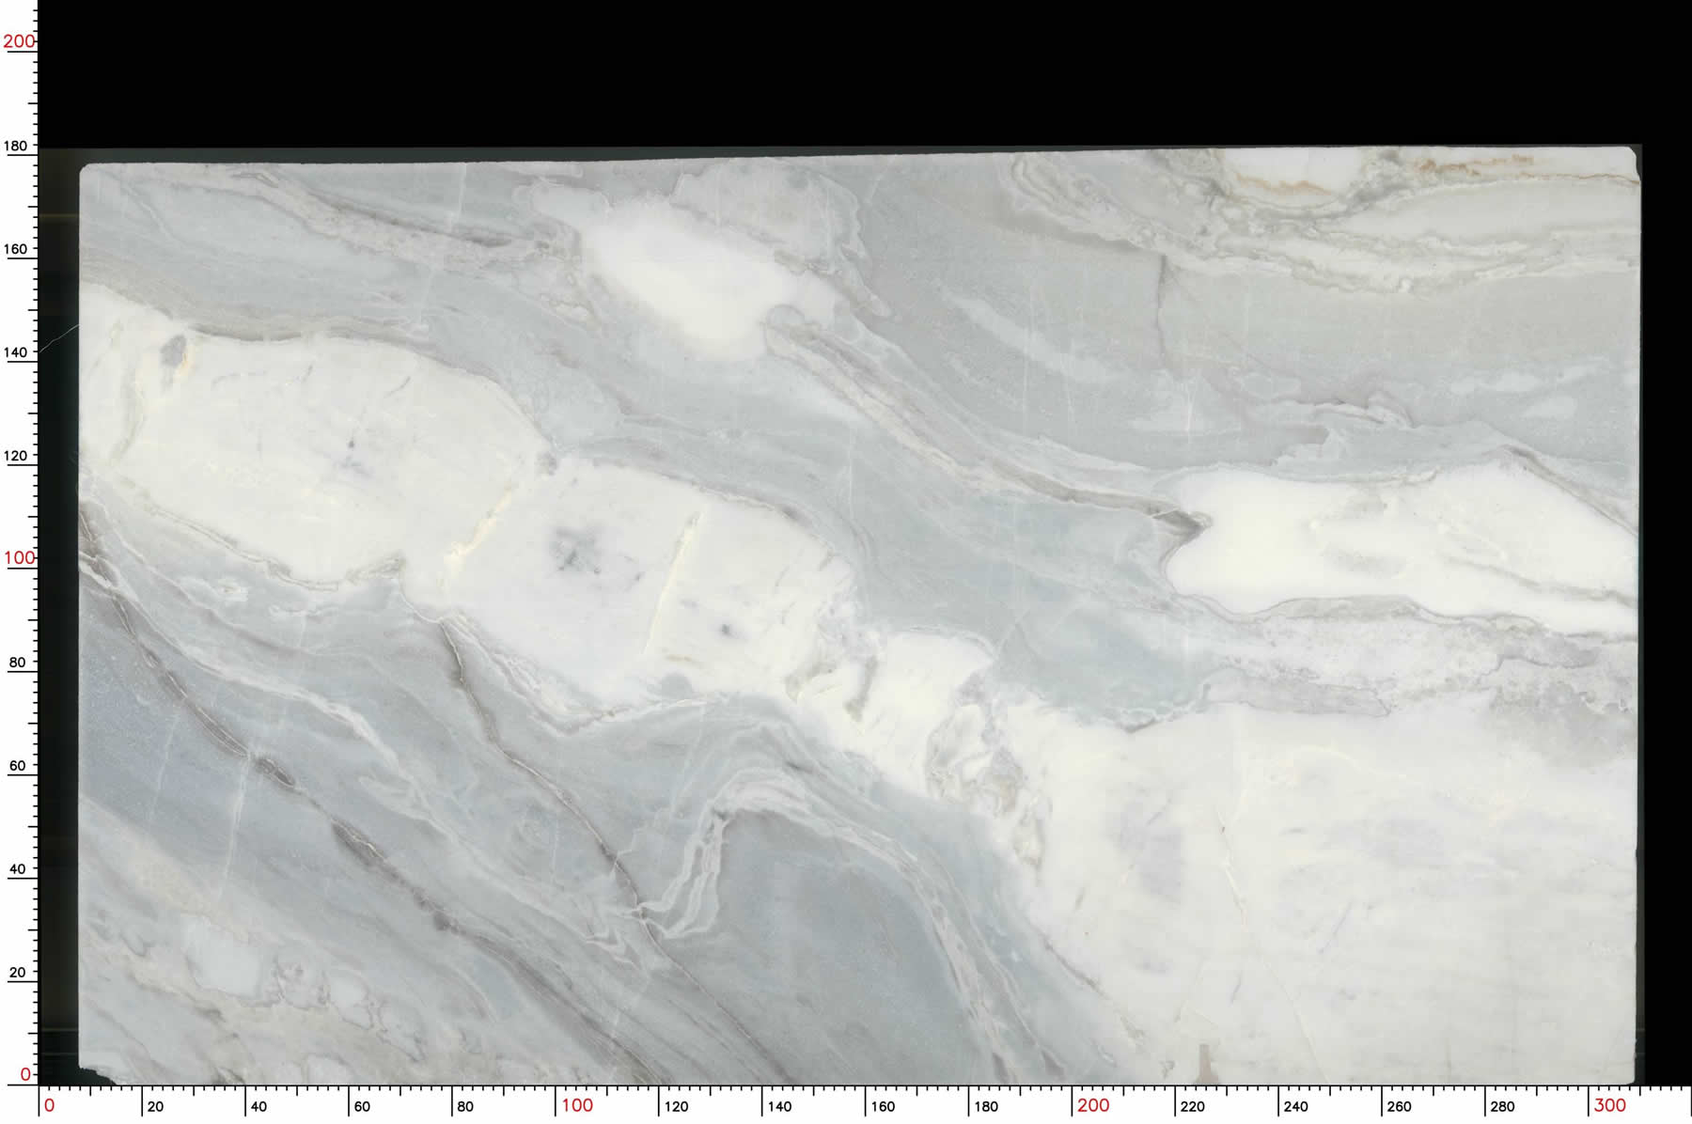Screen dimensions: 1692x1124
Task: Click the white oval patch on slab's right side
Action: tap(1316, 540)
